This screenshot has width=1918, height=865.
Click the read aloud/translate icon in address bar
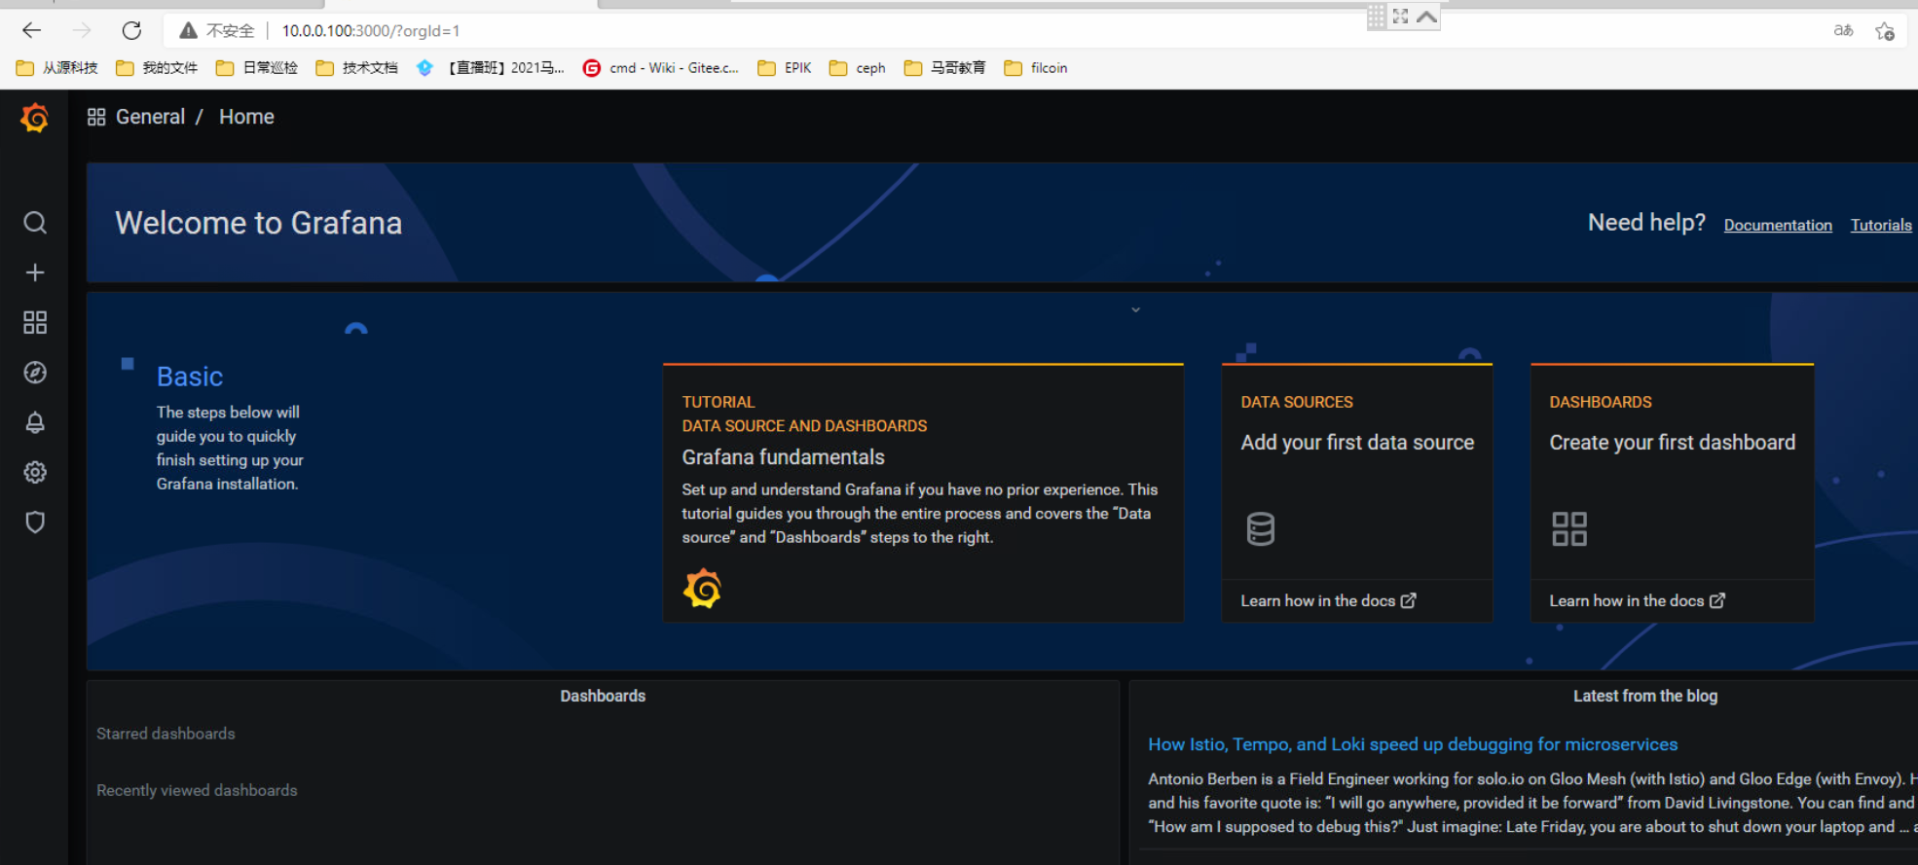click(1843, 30)
